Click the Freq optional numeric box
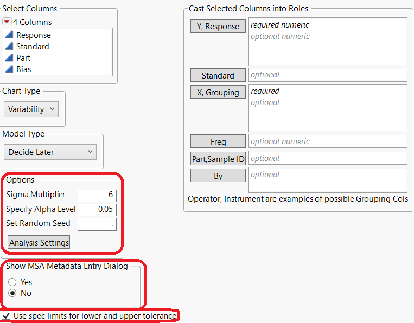 pos(328,141)
